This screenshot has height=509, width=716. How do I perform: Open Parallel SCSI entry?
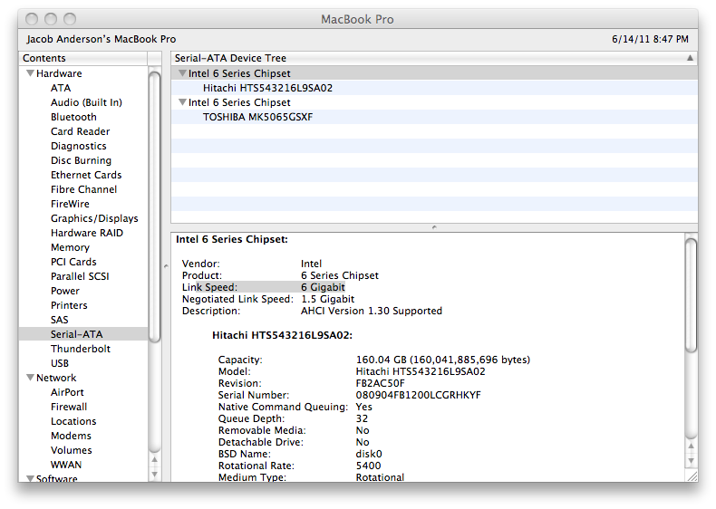80,276
